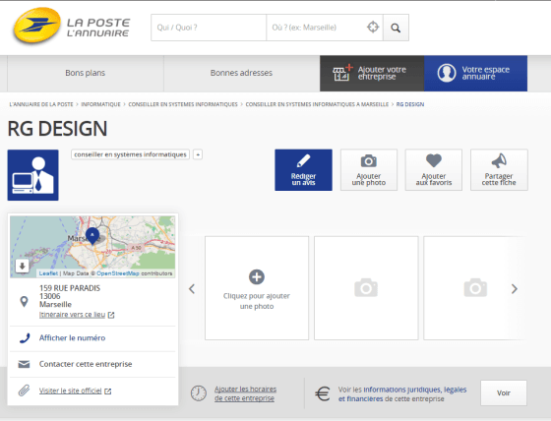Click the 159 RUE PARADIS address text
Image resolution: width=551 pixels, height=421 pixels.
pyautogui.click(x=70, y=288)
